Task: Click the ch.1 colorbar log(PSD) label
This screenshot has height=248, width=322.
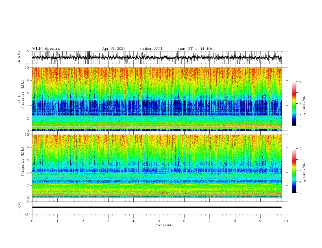Action: (x=305, y=106)
